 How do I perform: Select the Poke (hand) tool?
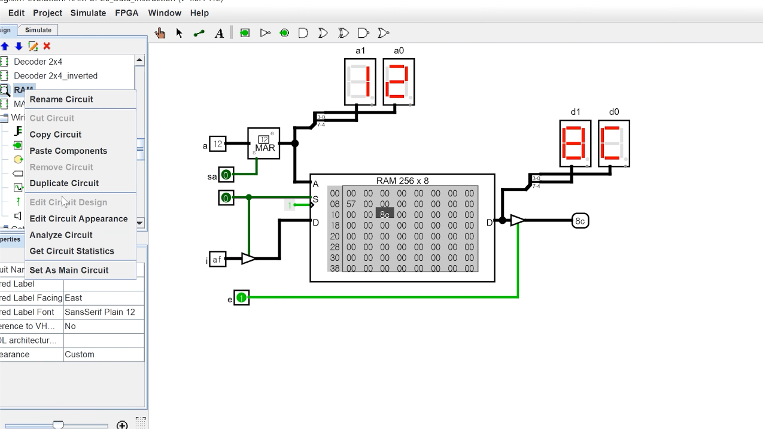coord(160,34)
